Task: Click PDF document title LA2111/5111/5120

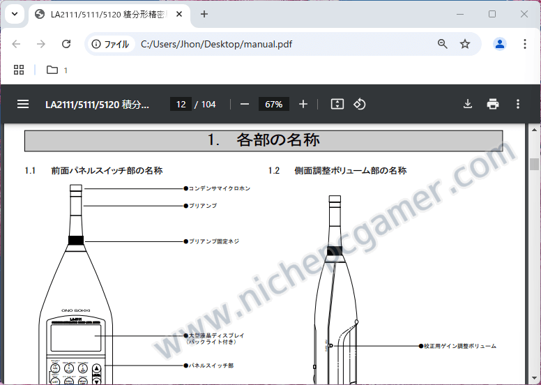Action: tap(98, 105)
